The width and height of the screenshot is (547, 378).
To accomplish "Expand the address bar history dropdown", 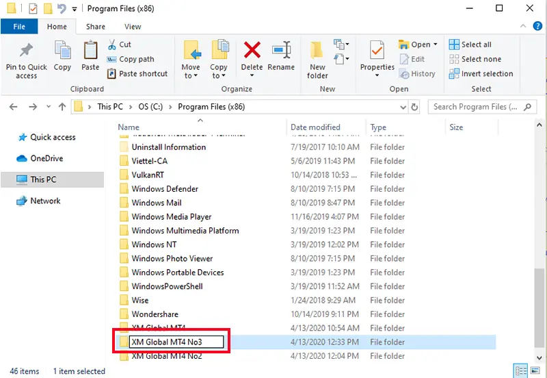I will (x=403, y=108).
